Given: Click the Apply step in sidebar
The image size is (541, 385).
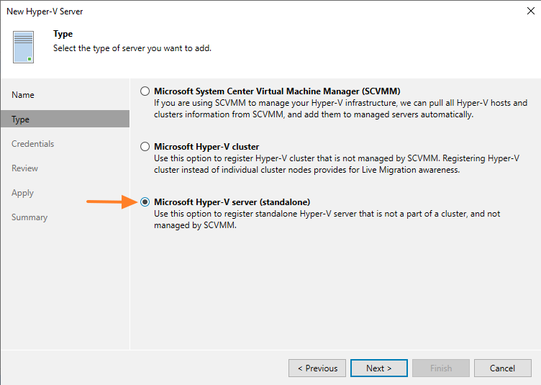Looking at the screenshot, I should [23, 193].
